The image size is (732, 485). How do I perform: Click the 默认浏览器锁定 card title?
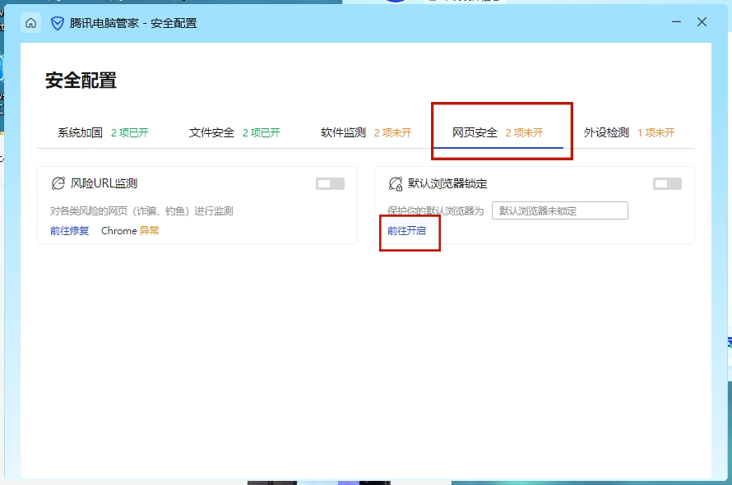click(447, 183)
